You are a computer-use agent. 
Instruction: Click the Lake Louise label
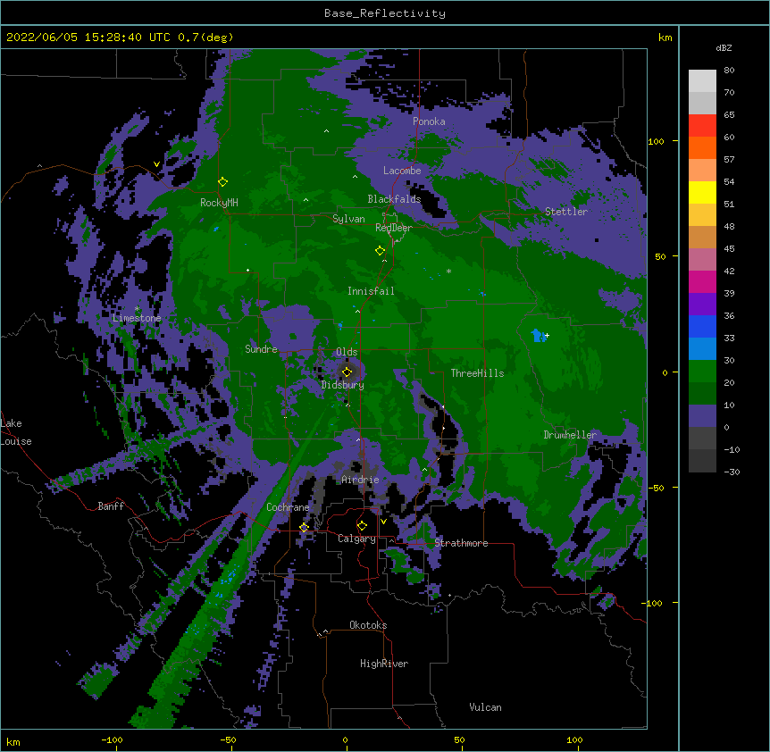click(16, 432)
